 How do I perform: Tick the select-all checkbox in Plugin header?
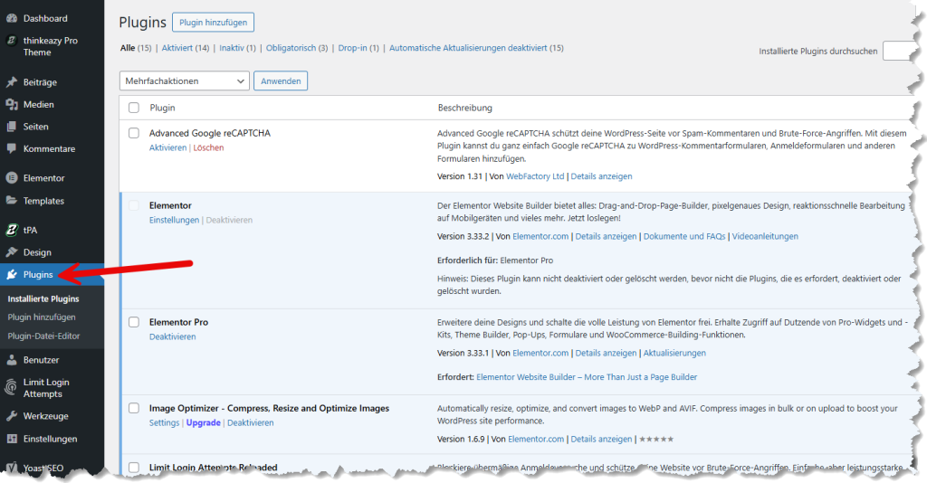[134, 108]
